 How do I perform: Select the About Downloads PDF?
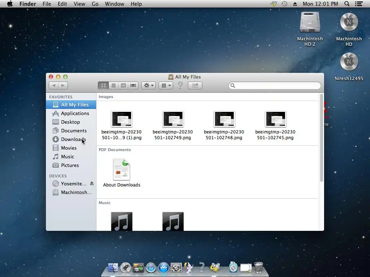(x=121, y=173)
